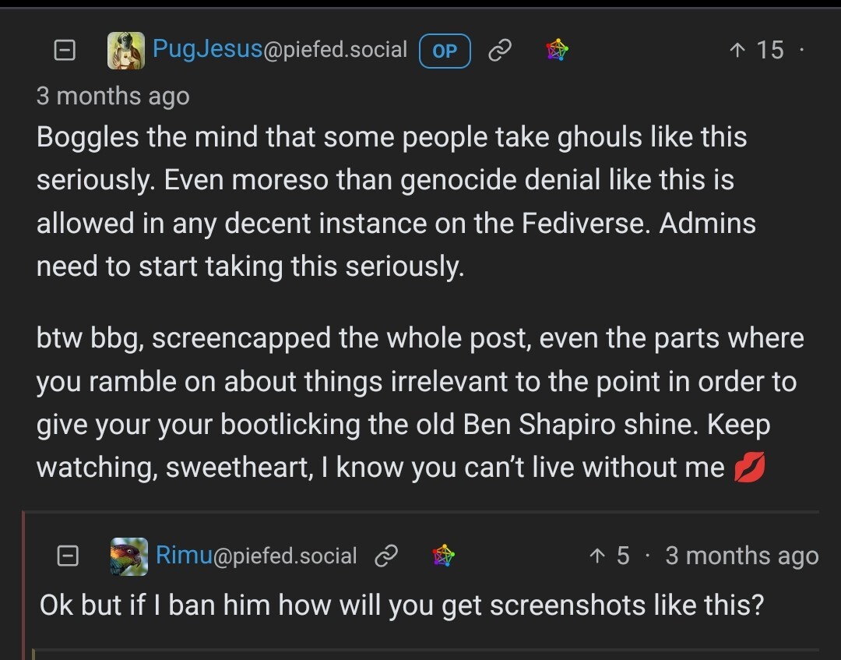
Task: Copy permalink of Rimu's reply
Action: click(x=386, y=556)
